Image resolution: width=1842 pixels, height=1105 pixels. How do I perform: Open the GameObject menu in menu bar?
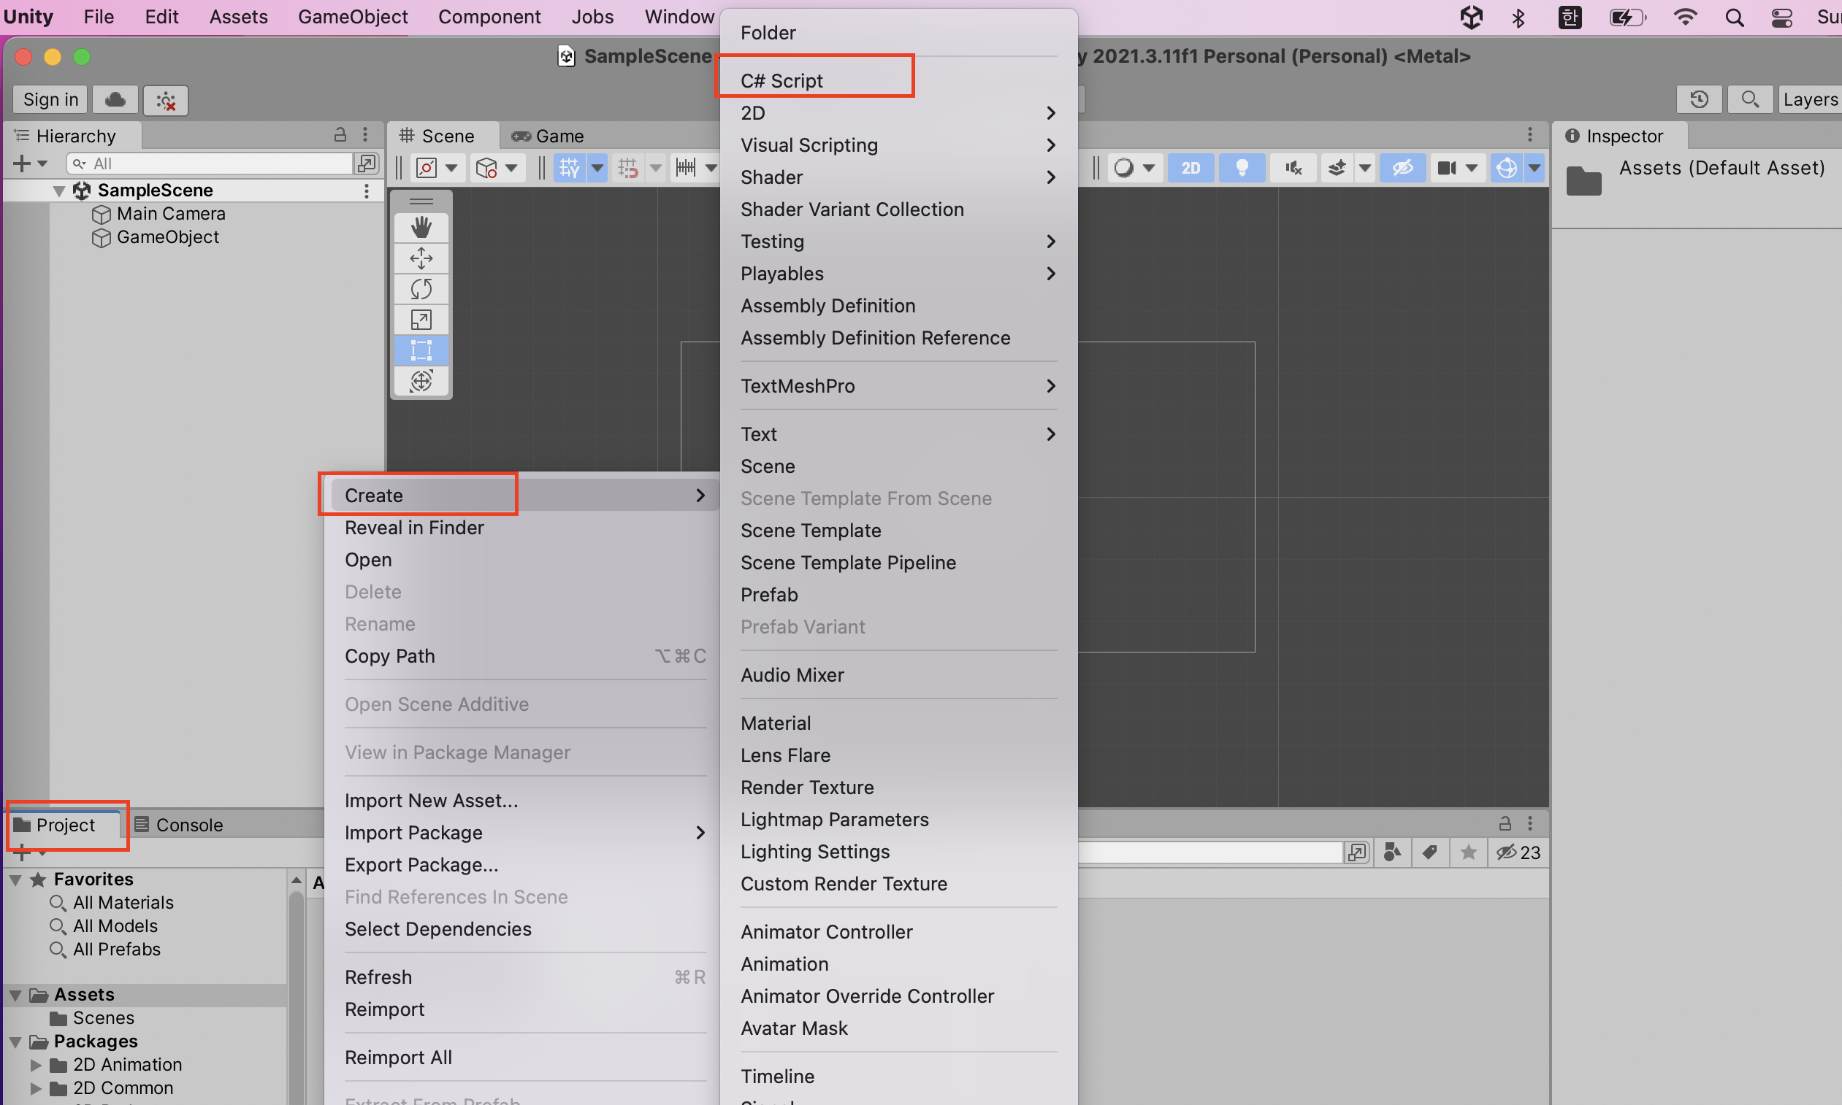click(x=353, y=16)
